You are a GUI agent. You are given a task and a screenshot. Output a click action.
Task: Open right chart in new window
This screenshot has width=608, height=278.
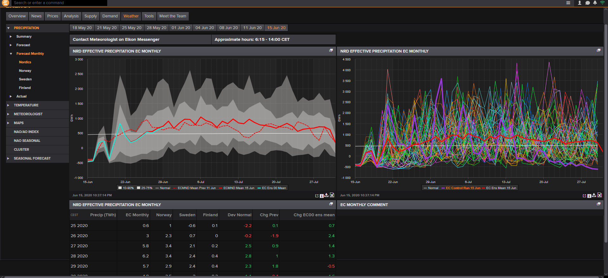(x=584, y=196)
